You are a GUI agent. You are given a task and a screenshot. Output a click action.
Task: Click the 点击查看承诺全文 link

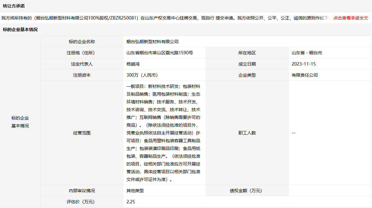(350, 18)
